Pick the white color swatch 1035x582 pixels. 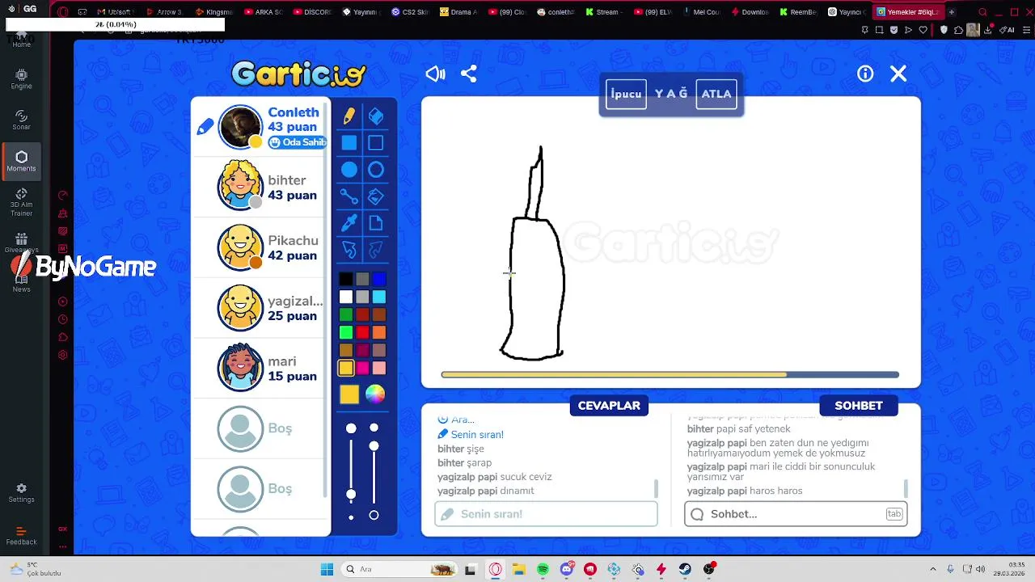pos(346,297)
